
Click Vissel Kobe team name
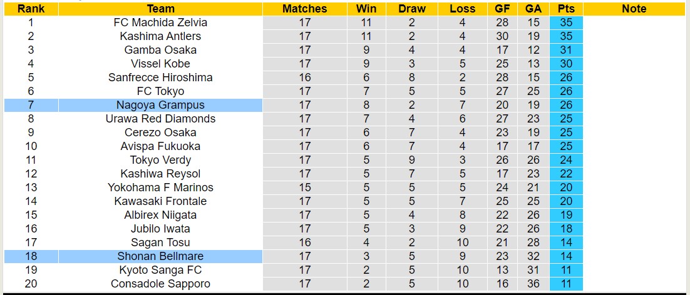click(160, 64)
